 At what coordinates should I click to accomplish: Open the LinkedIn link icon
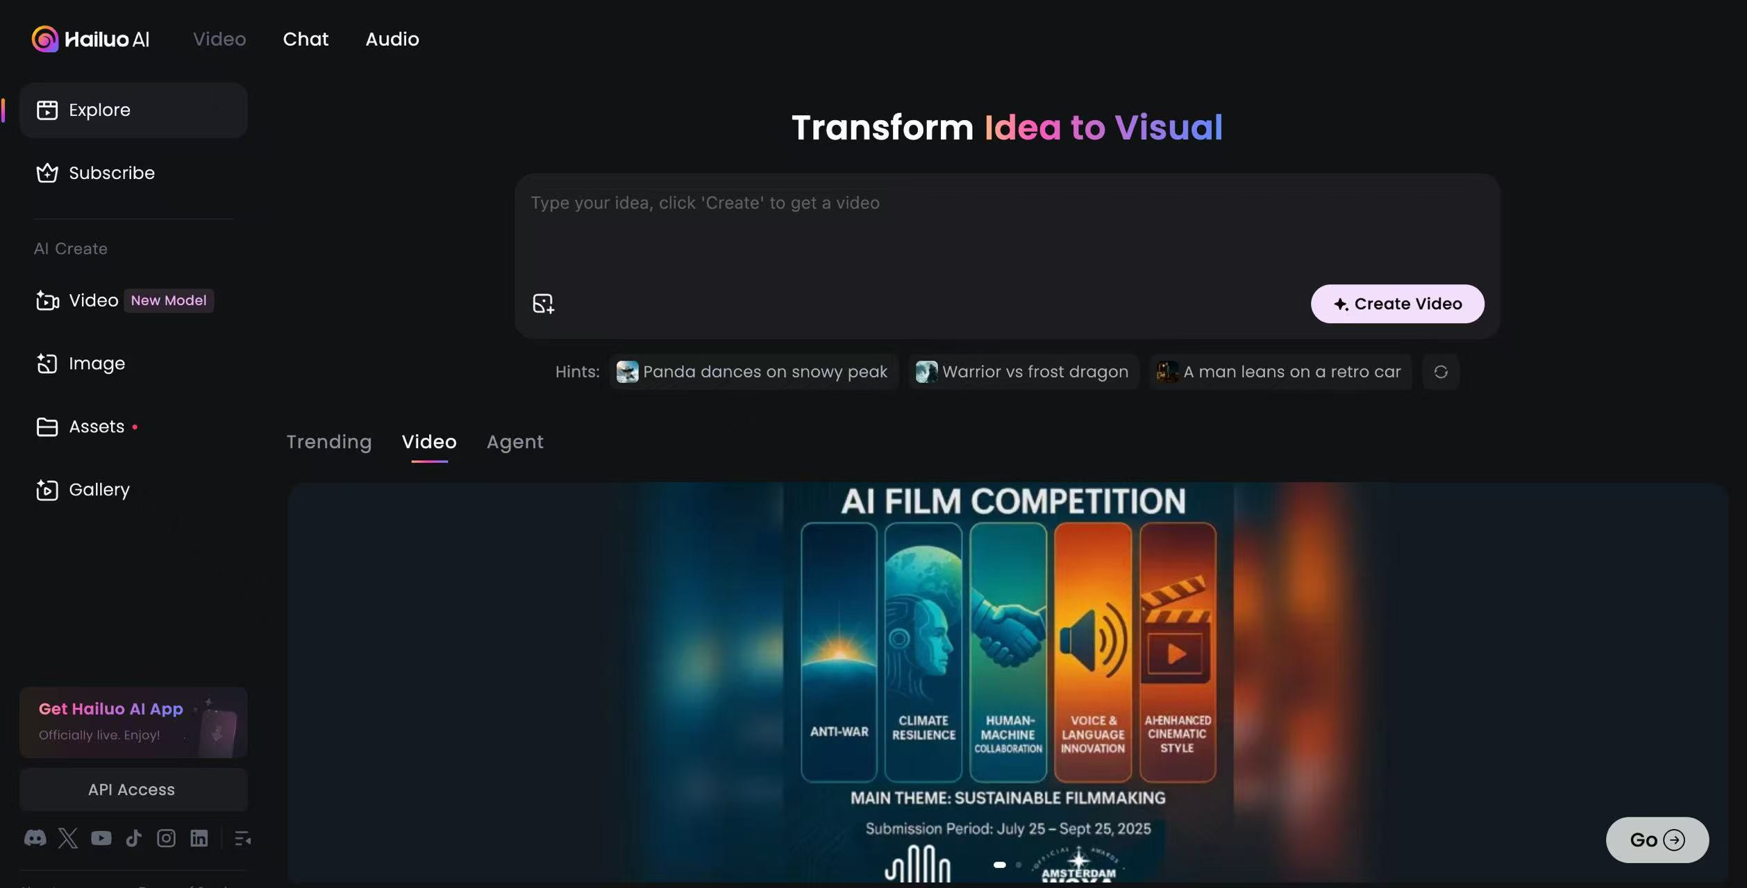click(x=199, y=838)
